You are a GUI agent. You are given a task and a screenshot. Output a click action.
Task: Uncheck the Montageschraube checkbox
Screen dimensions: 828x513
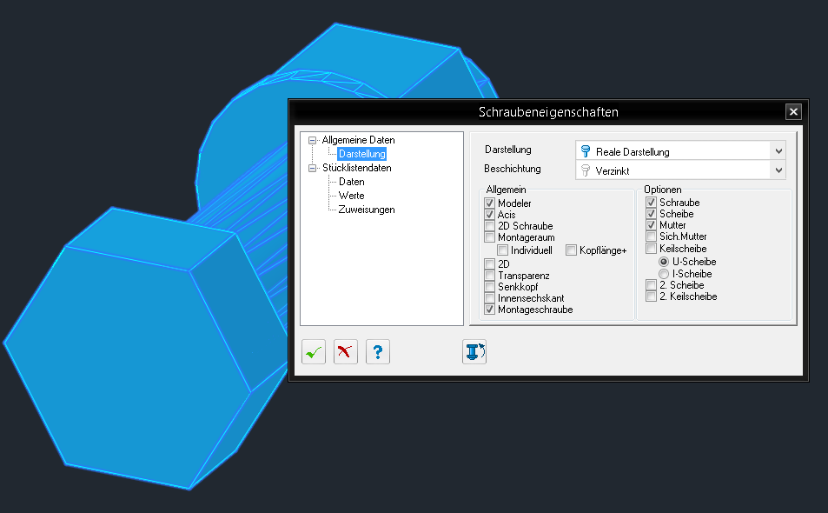[x=489, y=310]
